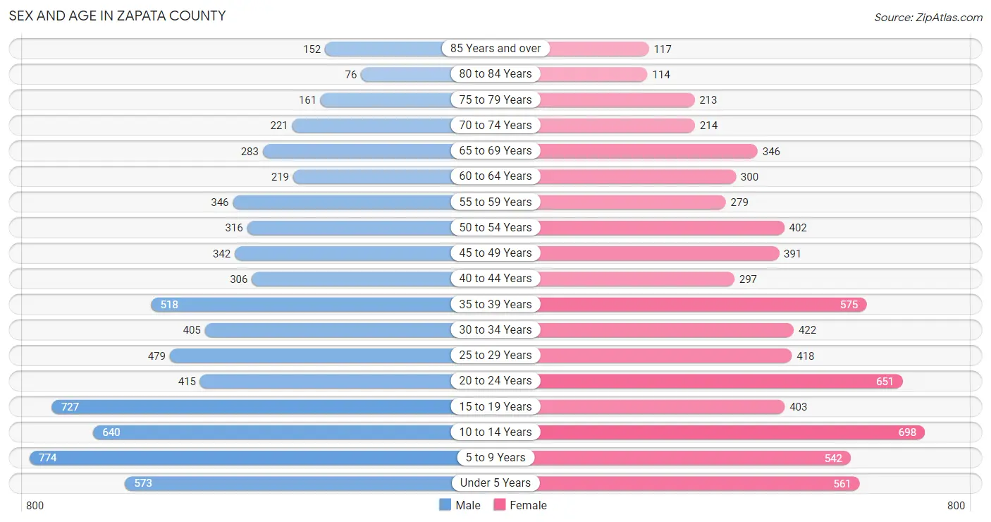
Task: Select the 85 Years and over label
Action: click(x=495, y=49)
